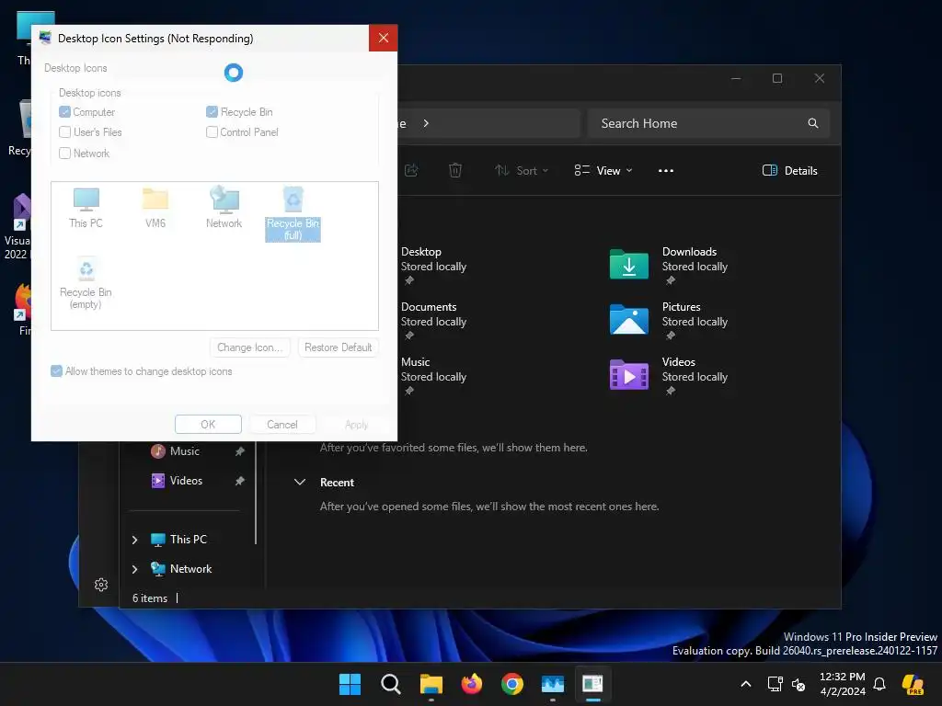The width and height of the screenshot is (942, 706).
Task: Click the Apply button
Action: [356, 425]
